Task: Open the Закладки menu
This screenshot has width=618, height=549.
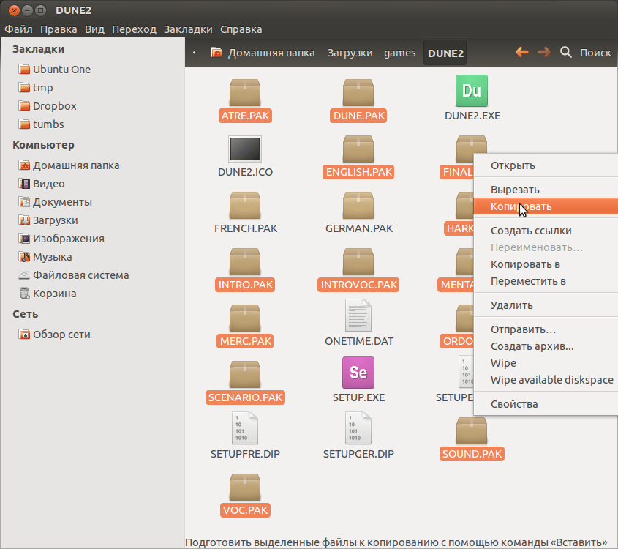Action: click(188, 29)
